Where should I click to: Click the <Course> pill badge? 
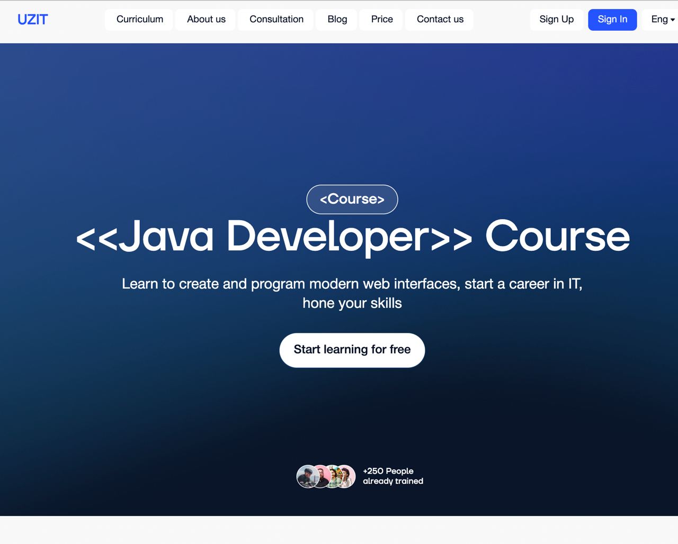(x=352, y=199)
